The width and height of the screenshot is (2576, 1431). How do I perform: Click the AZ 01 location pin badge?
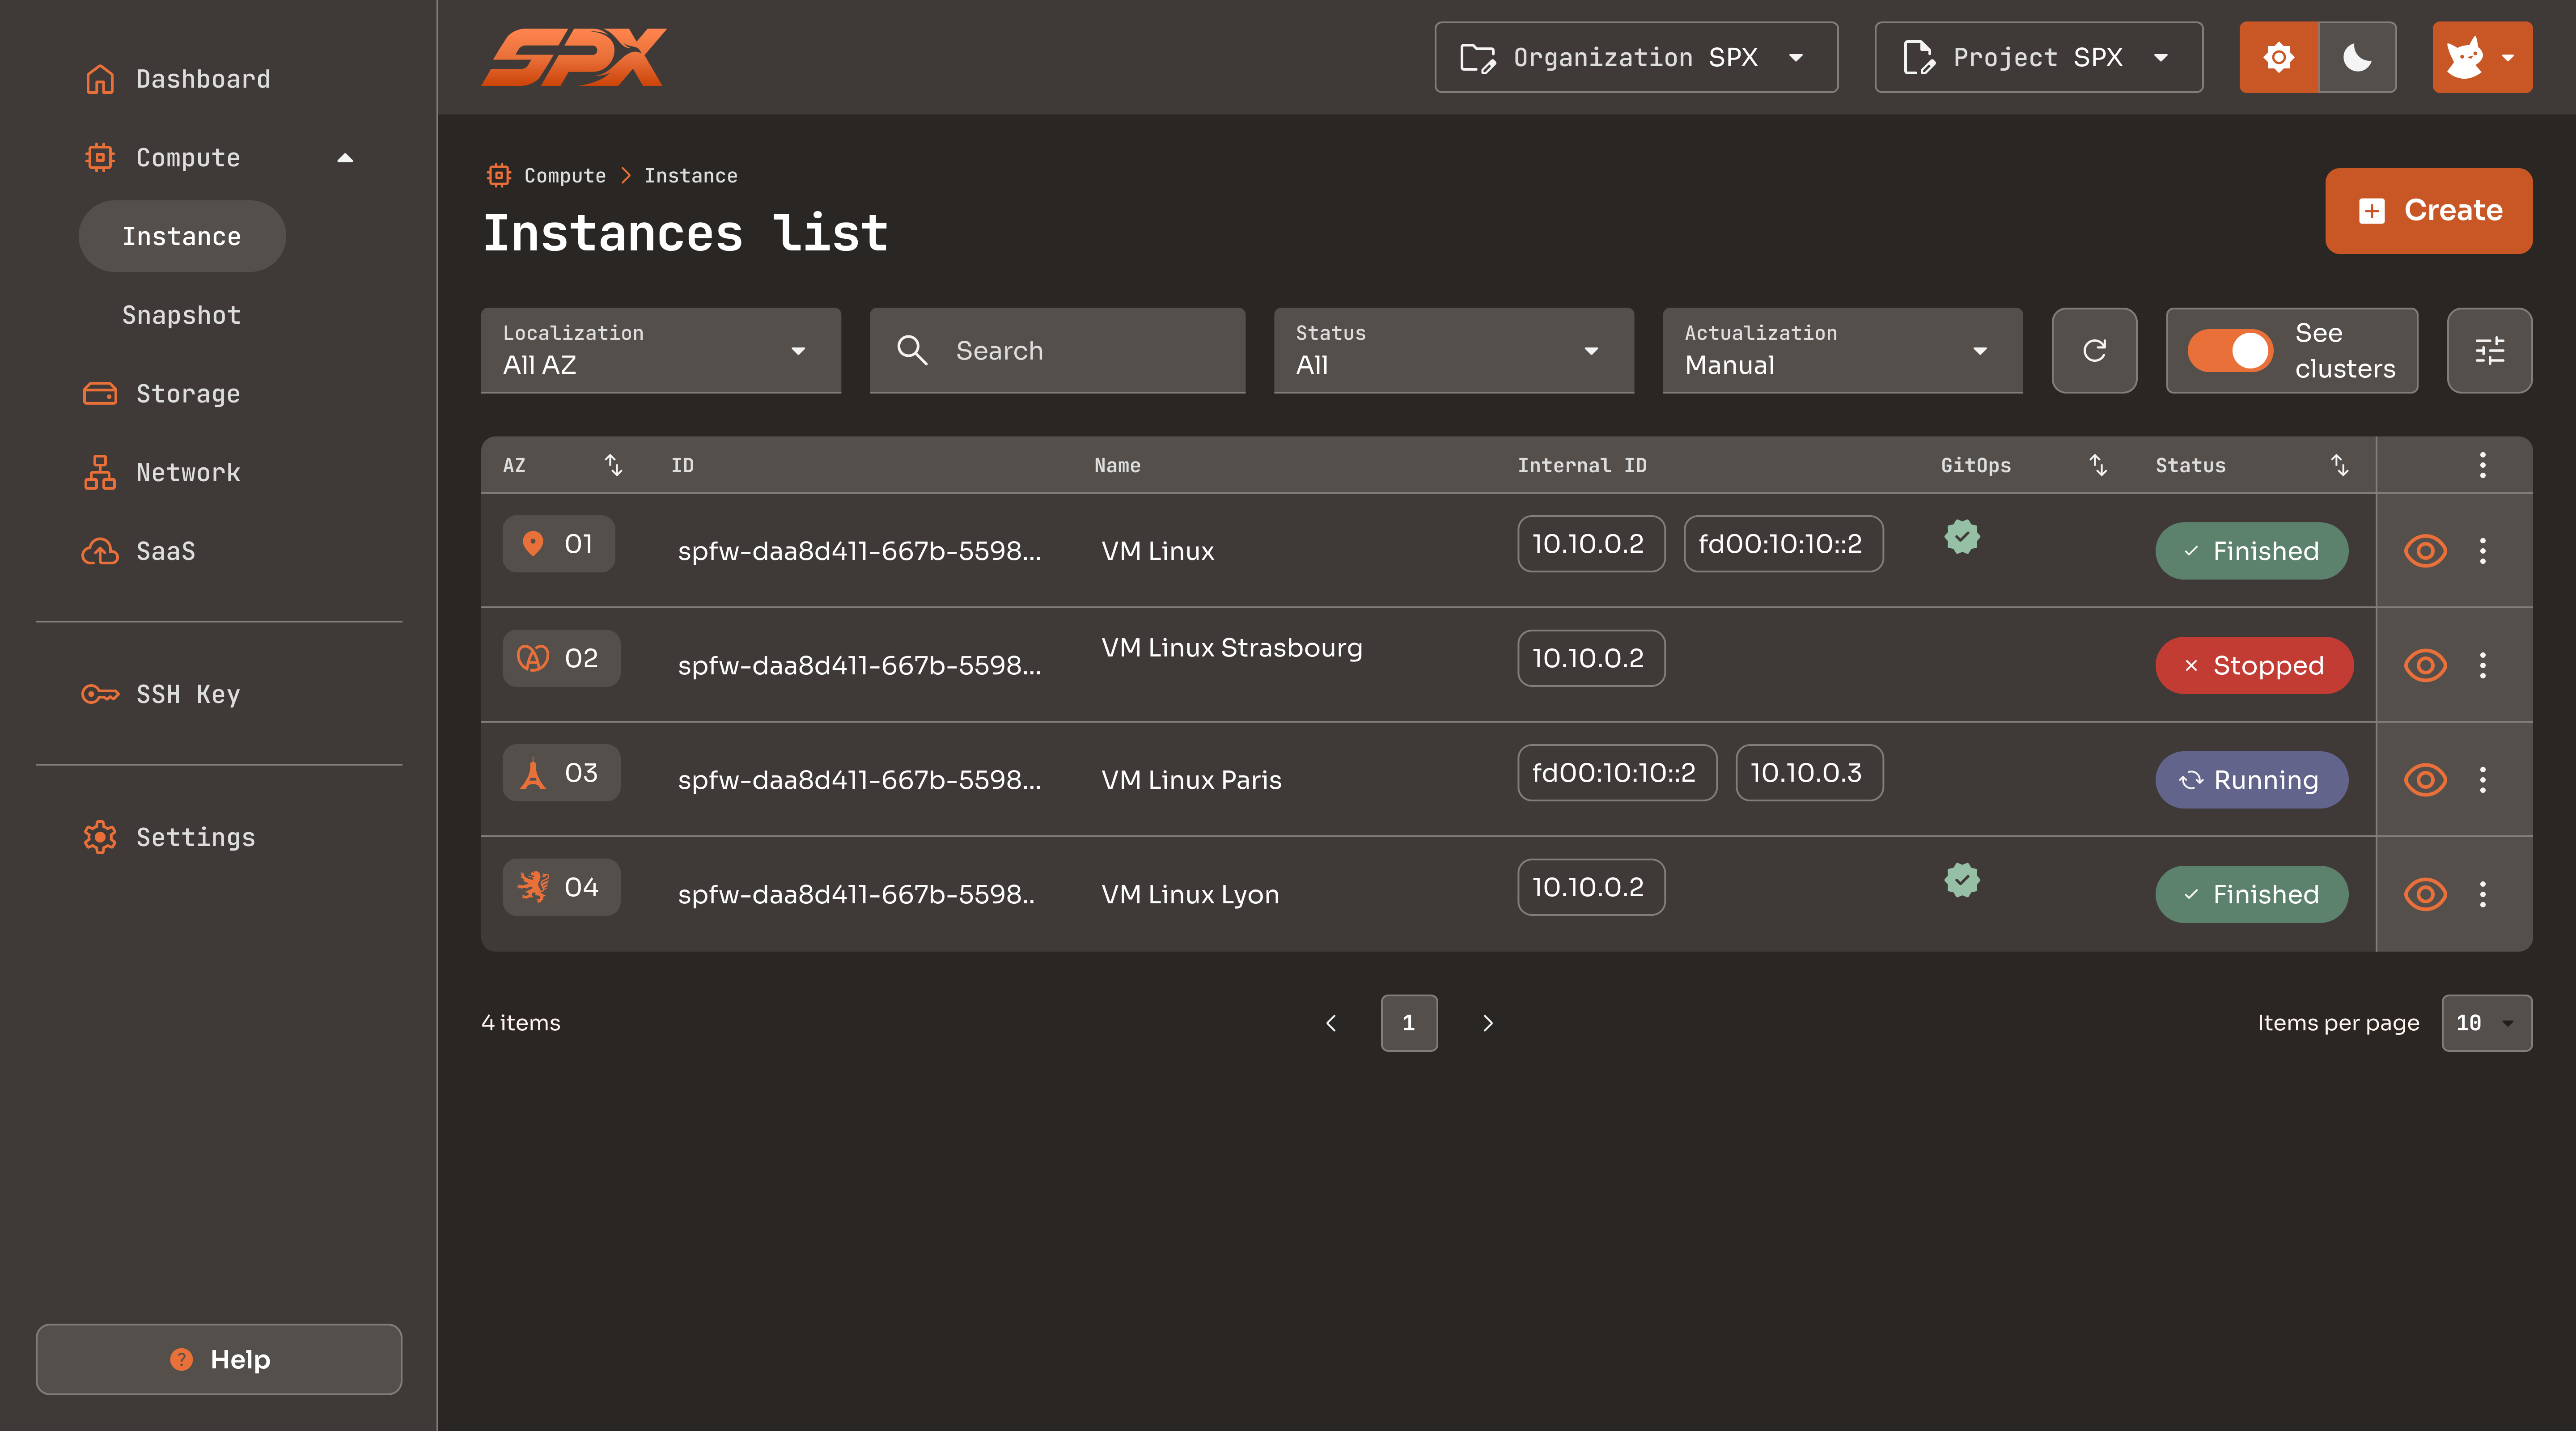pyautogui.click(x=558, y=544)
